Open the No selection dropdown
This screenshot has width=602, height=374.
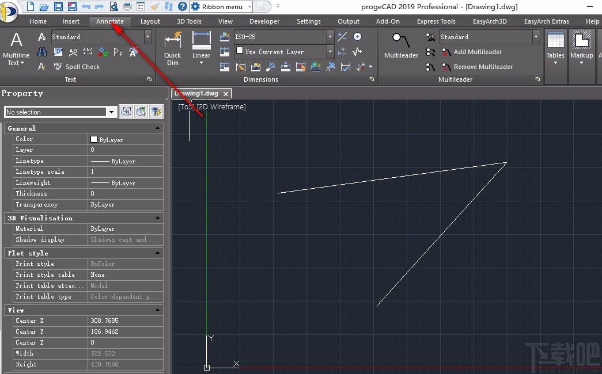click(111, 112)
